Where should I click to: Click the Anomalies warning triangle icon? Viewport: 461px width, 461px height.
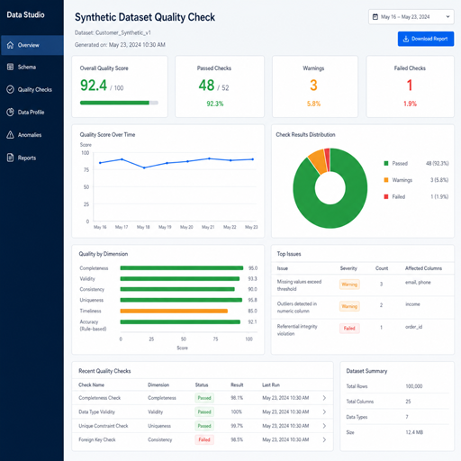coord(10,135)
